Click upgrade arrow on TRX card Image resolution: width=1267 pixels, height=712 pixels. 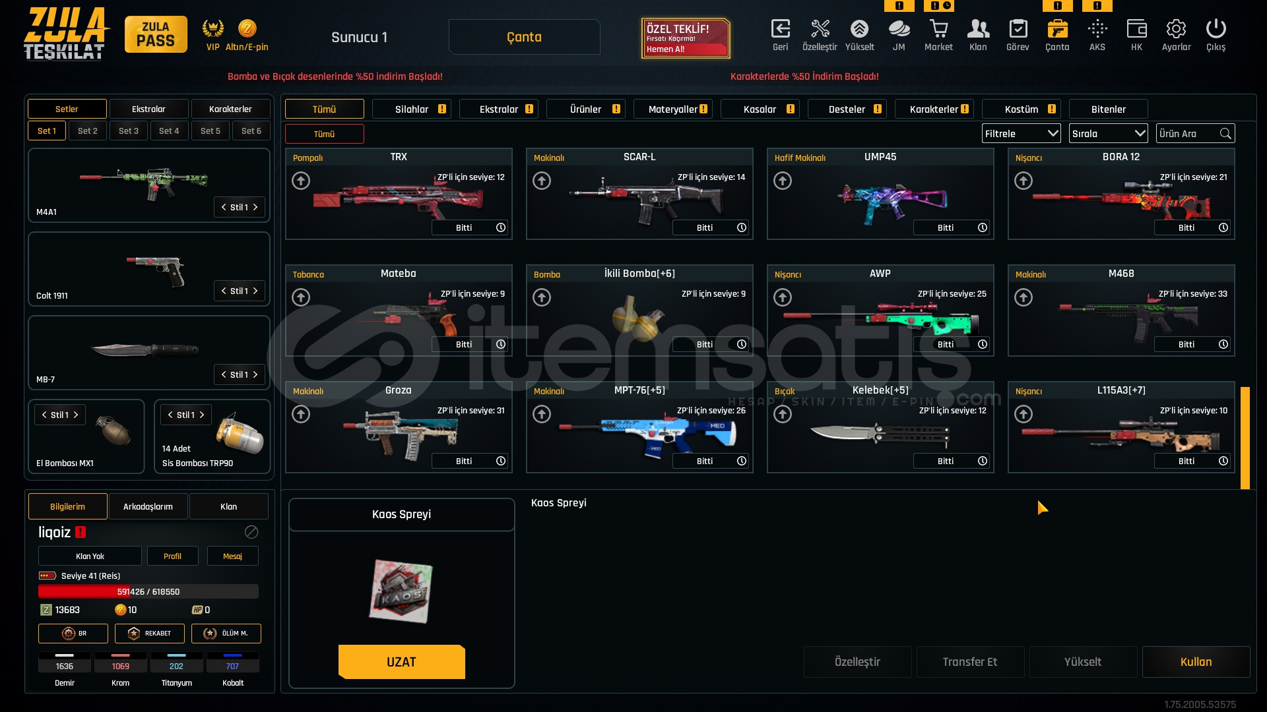pyautogui.click(x=301, y=181)
